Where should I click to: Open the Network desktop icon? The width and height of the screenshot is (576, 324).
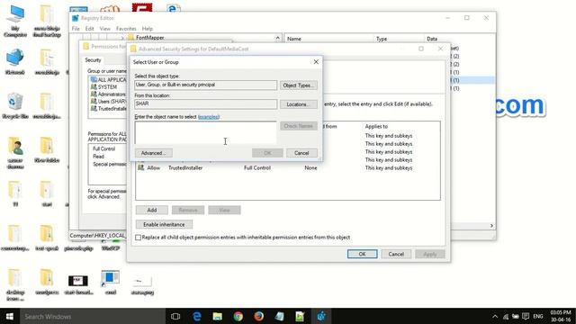click(15, 62)
